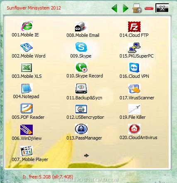
Task: Open the Cloud VPN icon
Action: tap(134, 67)
